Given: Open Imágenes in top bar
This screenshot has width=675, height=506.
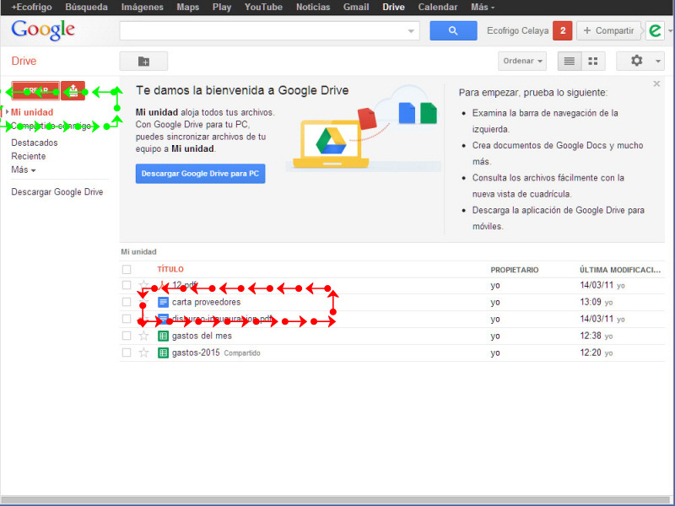Looking at the screenshot, I should 142,7.
